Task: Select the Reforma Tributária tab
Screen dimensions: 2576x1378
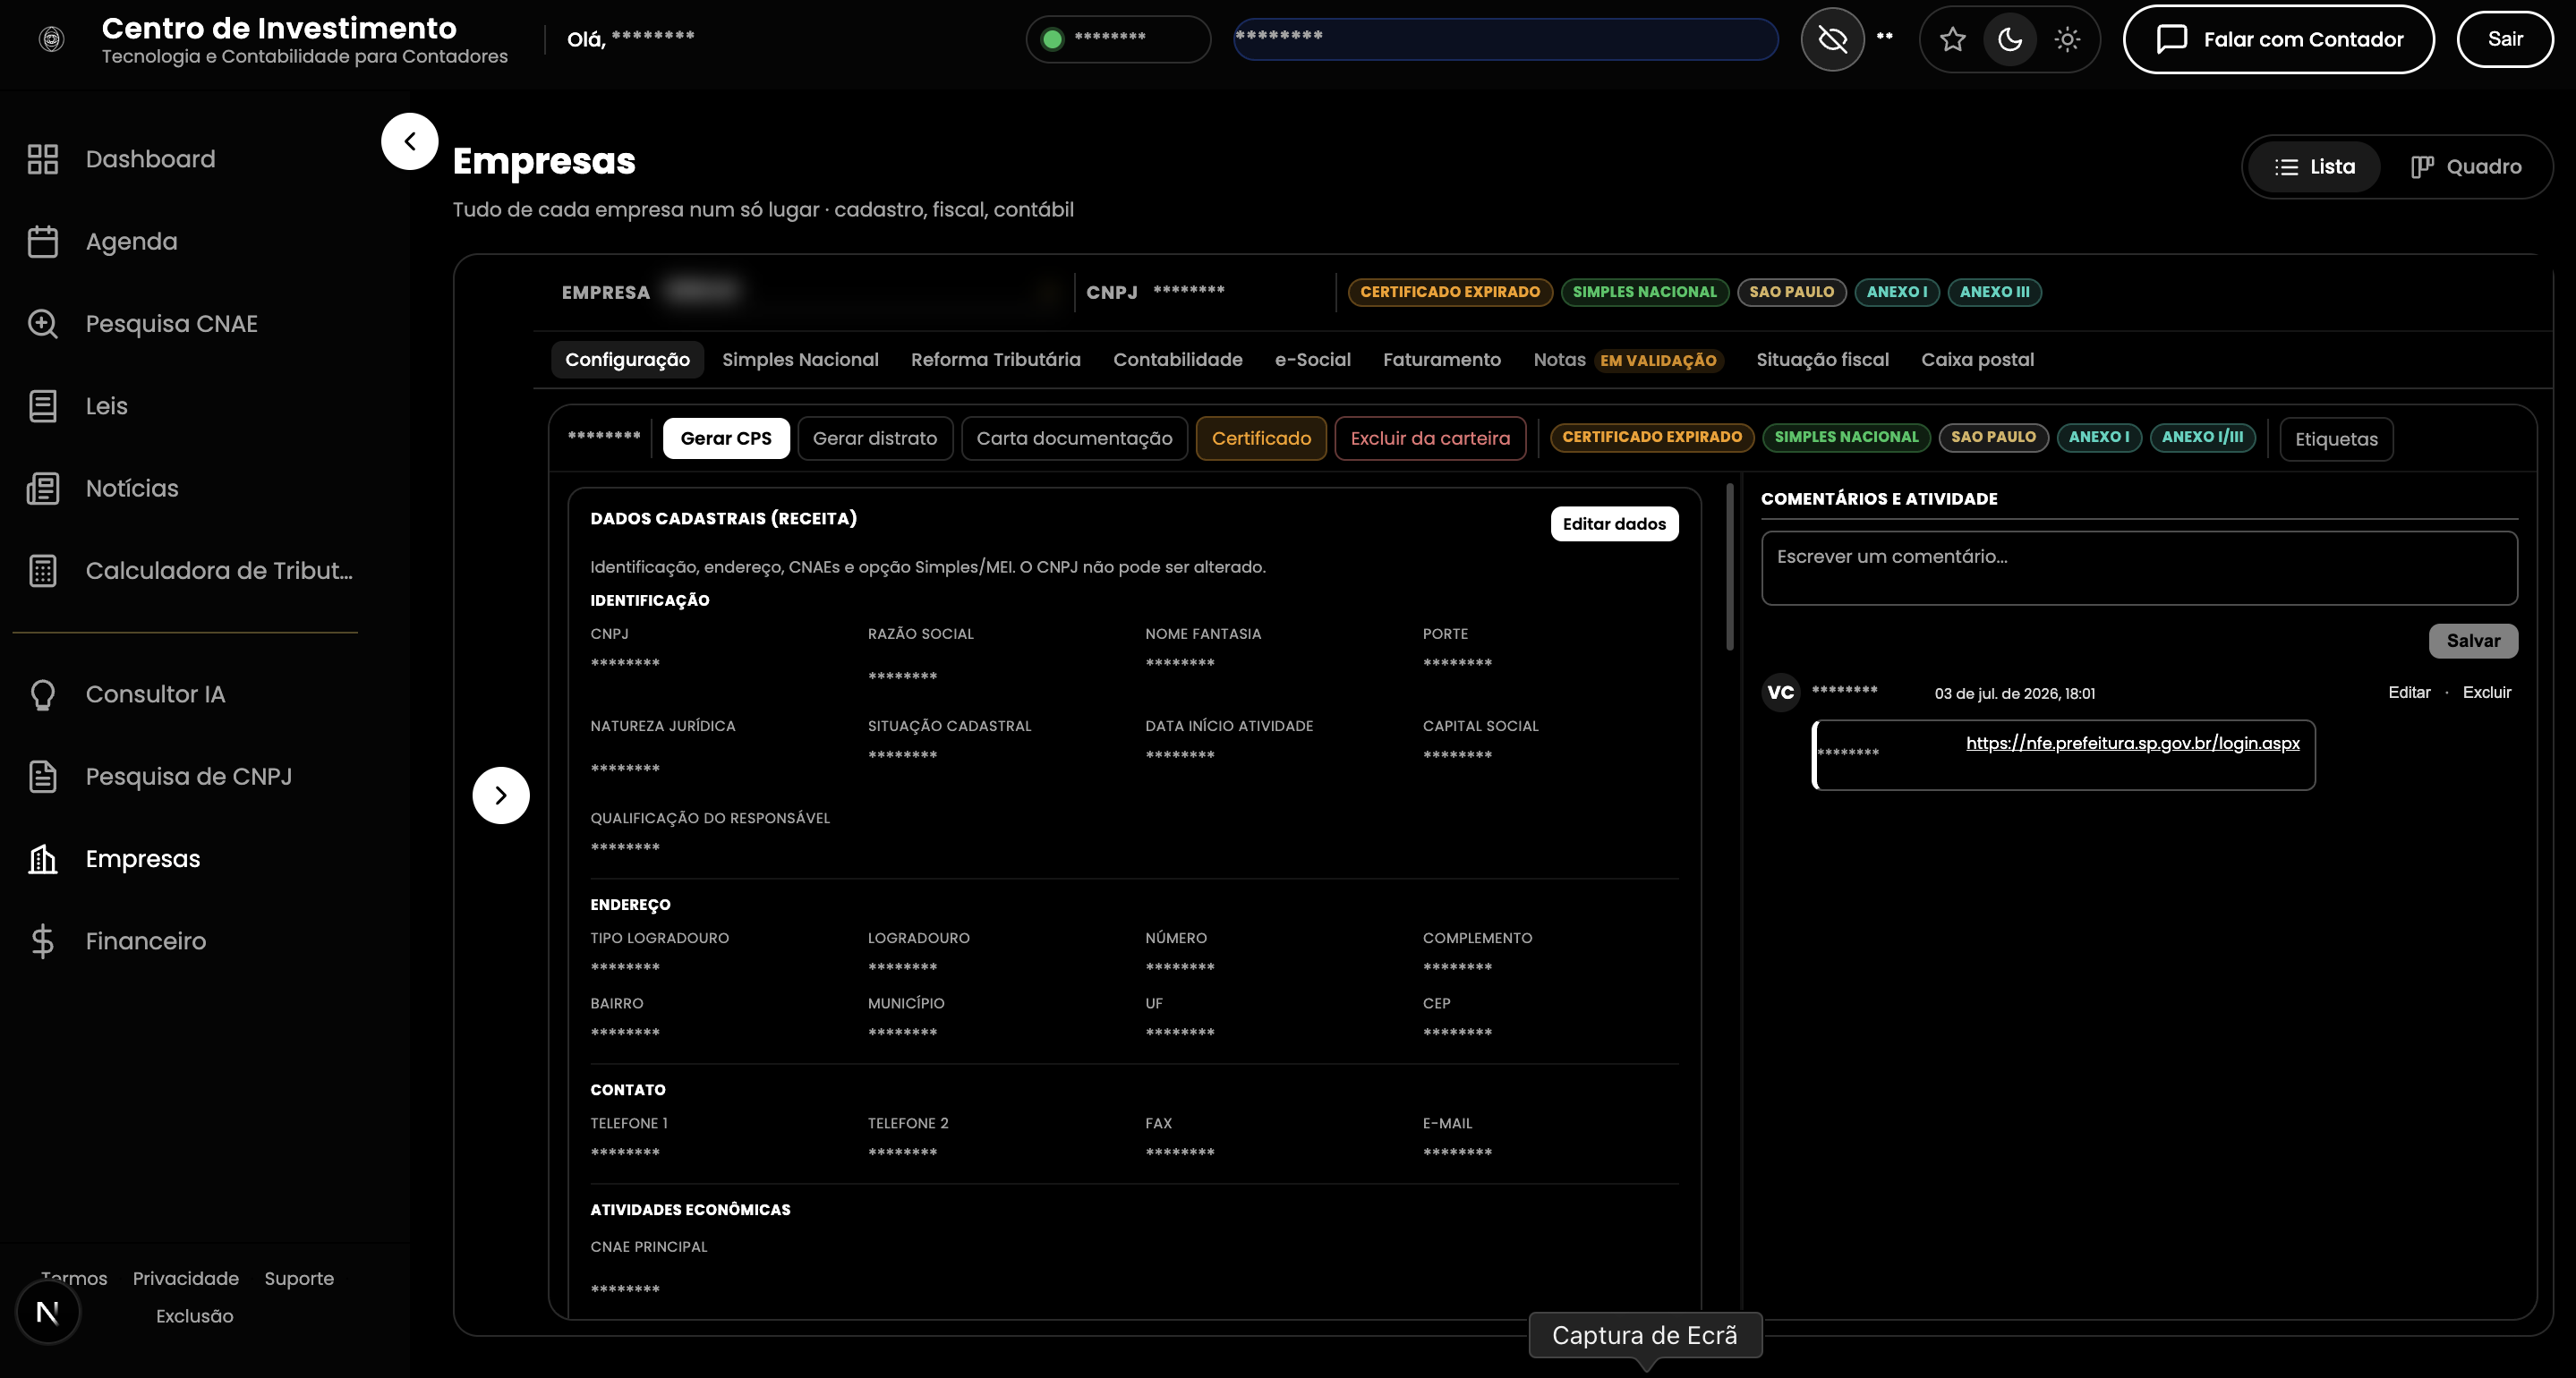Action: tap(996, 359)
